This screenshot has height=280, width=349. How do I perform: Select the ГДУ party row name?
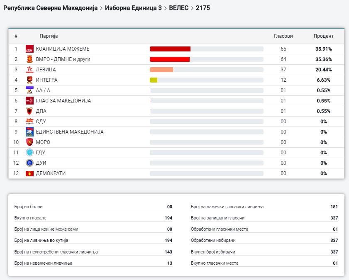[x=41, y=153]
